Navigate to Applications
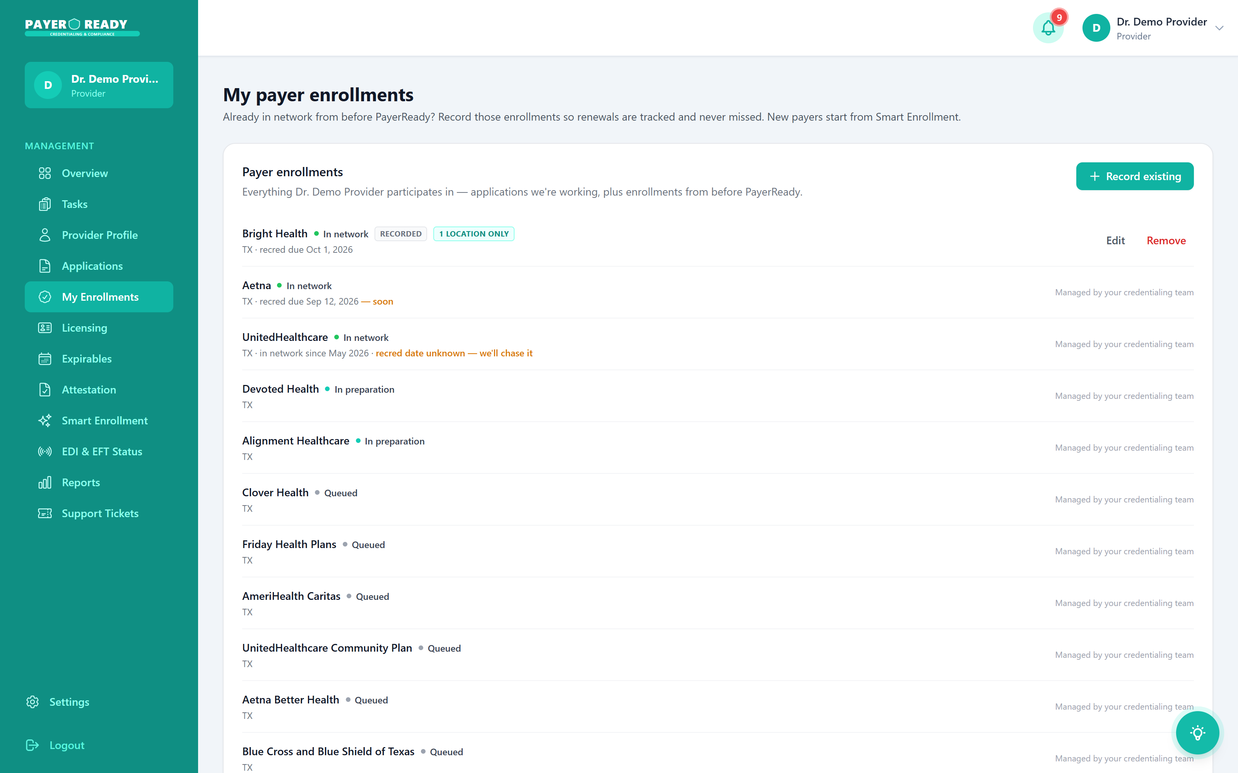Screen dimensions: 1238x773 tap(99, 266)
